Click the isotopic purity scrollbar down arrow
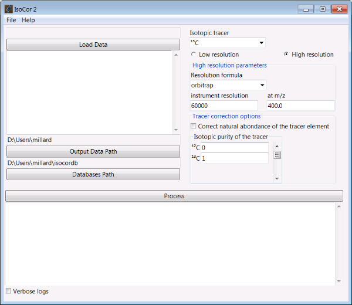Screen dimensions: 352x305 (x=277, y=178)
